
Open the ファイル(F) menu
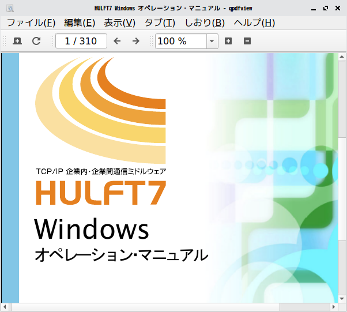pyautogui.click(x=31, y=23)
